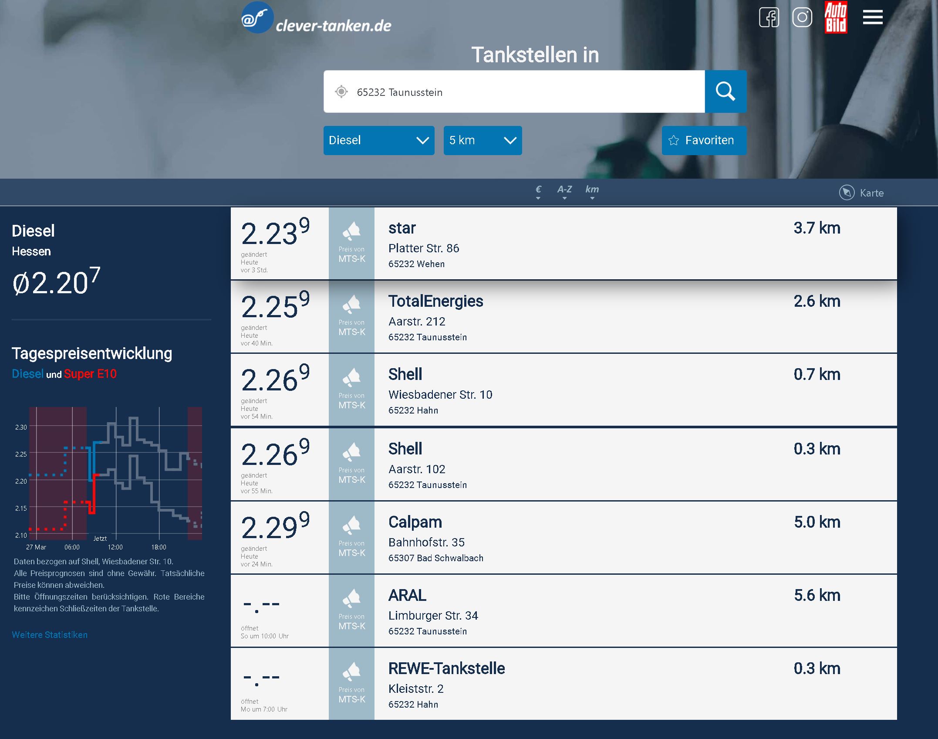Click megaphone on the Calpam row
This screenshot has width=938, height=739.
coord(351,525)
